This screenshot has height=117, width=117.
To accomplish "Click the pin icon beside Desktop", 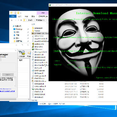I will tap(28, 29).
